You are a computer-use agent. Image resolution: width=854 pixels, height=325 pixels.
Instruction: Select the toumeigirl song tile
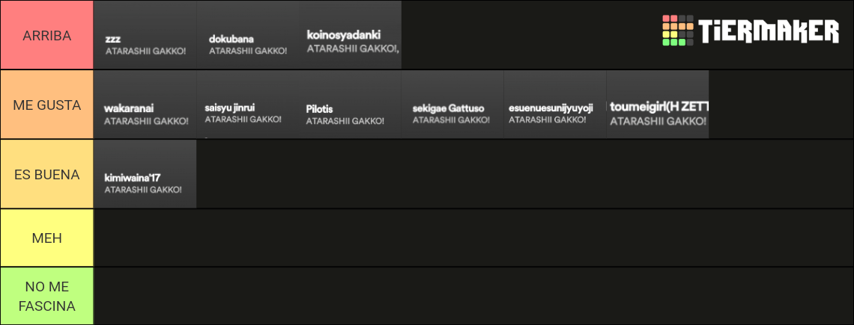pos(658,105)
